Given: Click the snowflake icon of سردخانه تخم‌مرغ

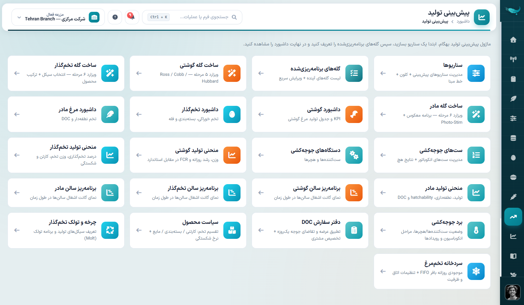Looking at the screenshot, I should pos(476,271).
